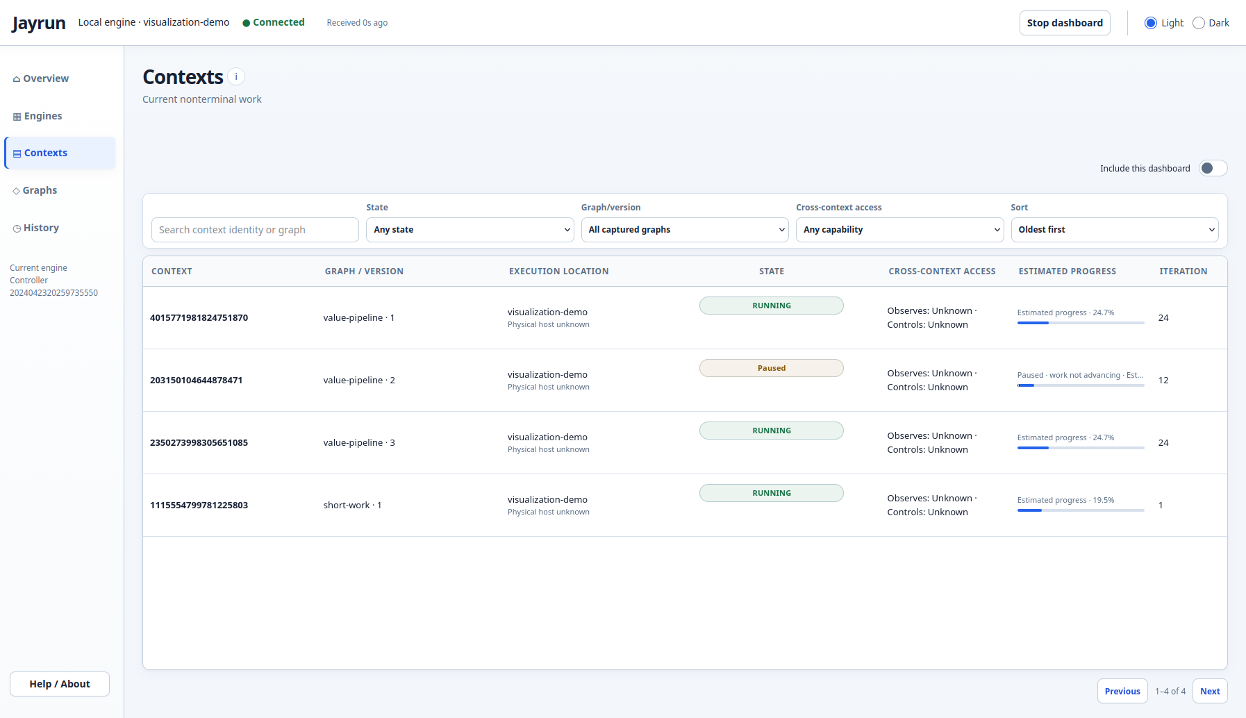Viewport: 1246px width, 718px height.
Task: Click iteration value 12
Action: (1163, 381)
